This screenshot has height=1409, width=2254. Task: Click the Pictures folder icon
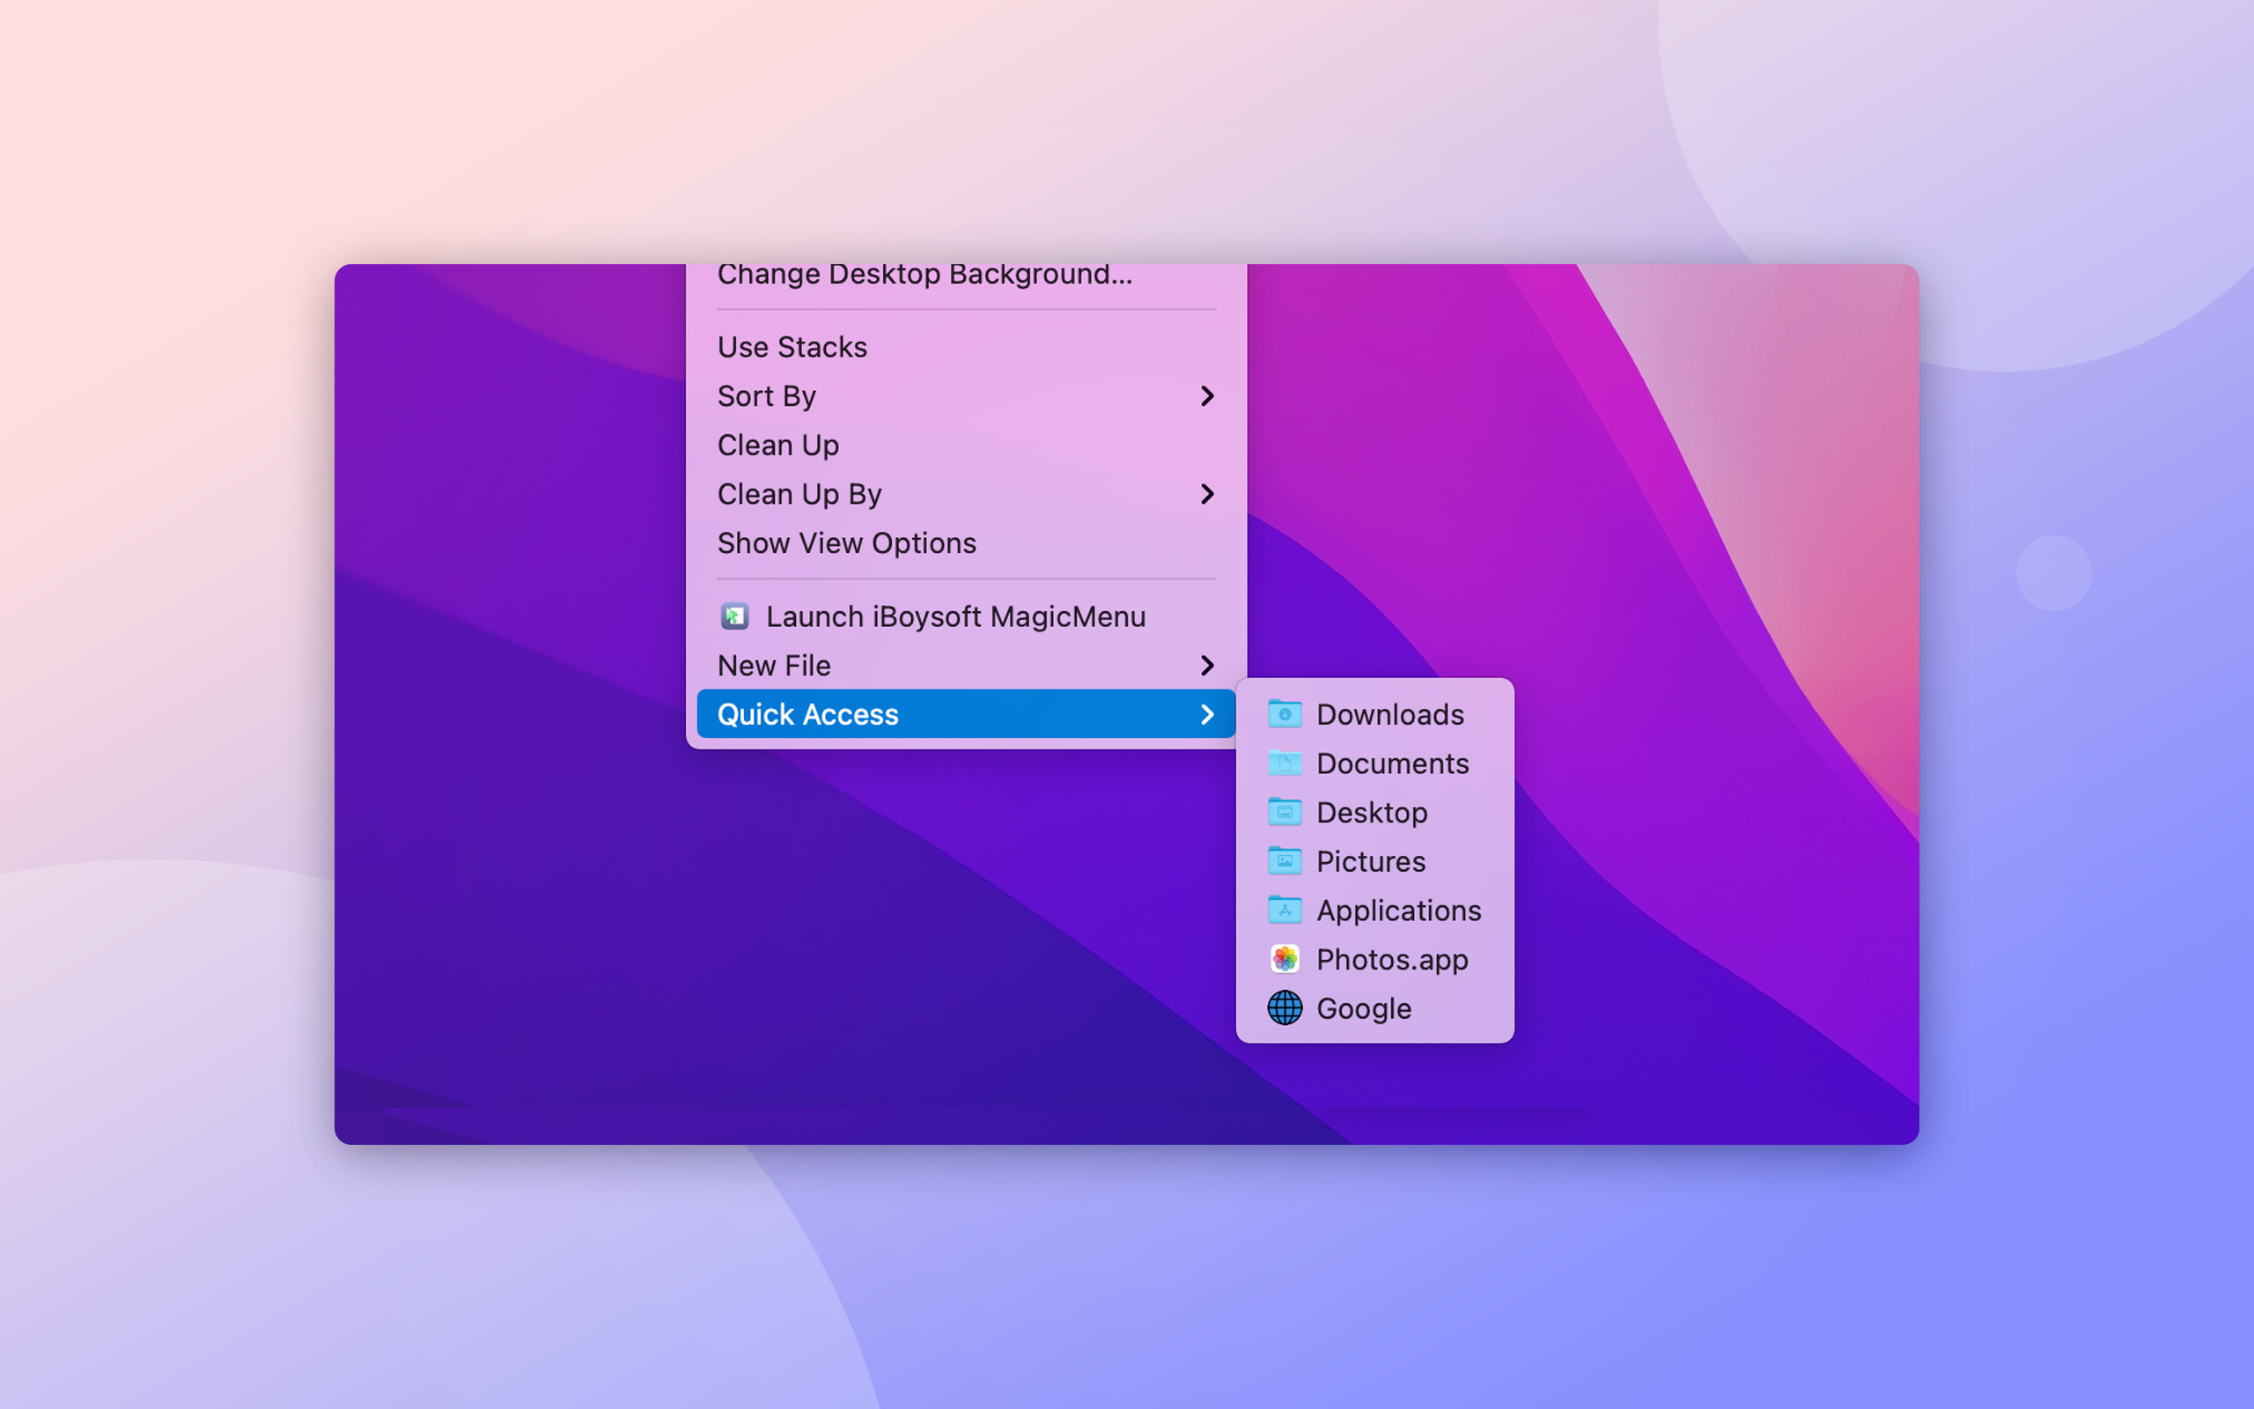(x=1285, y=861)
